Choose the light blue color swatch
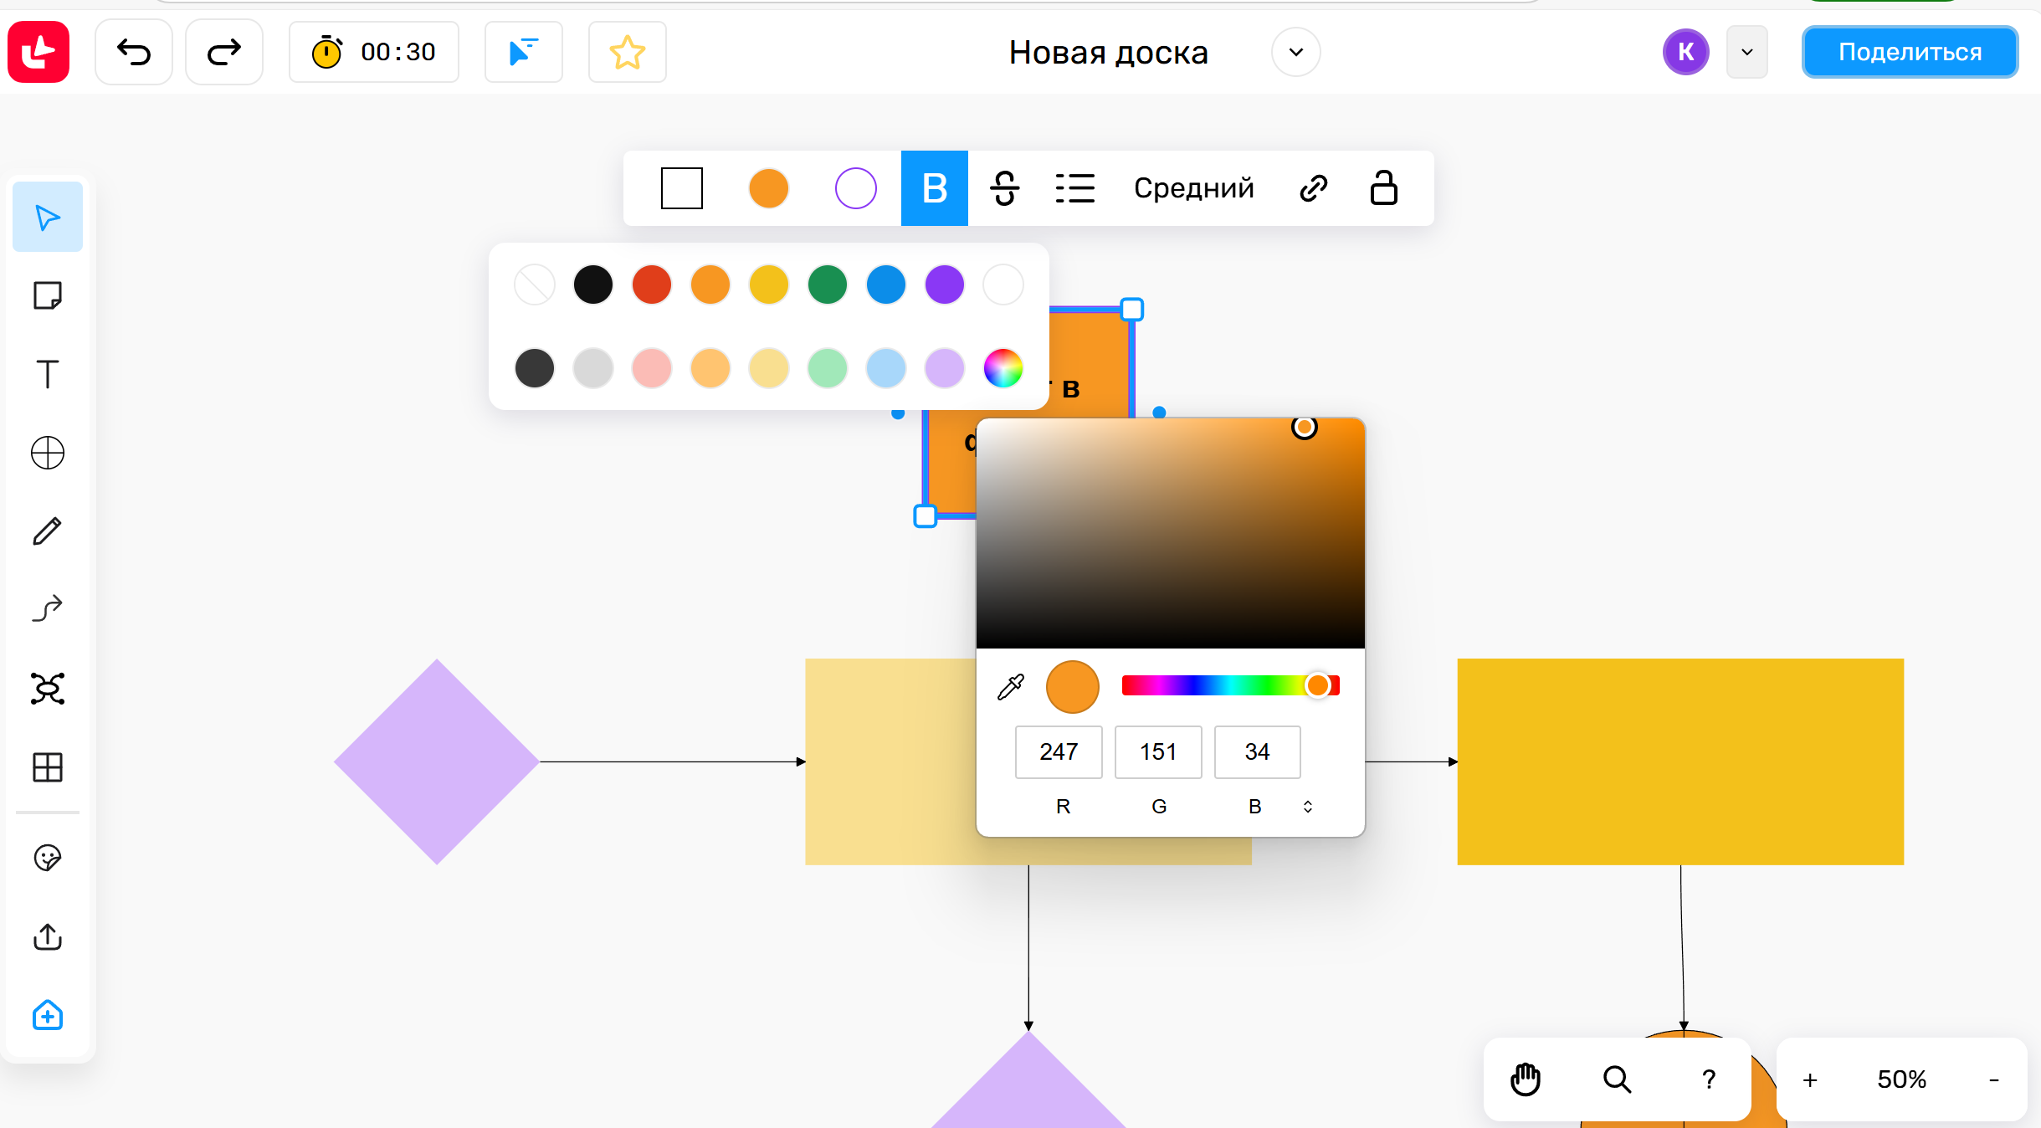Viewport: 2041px width, 1128px height. pos(886,368)
